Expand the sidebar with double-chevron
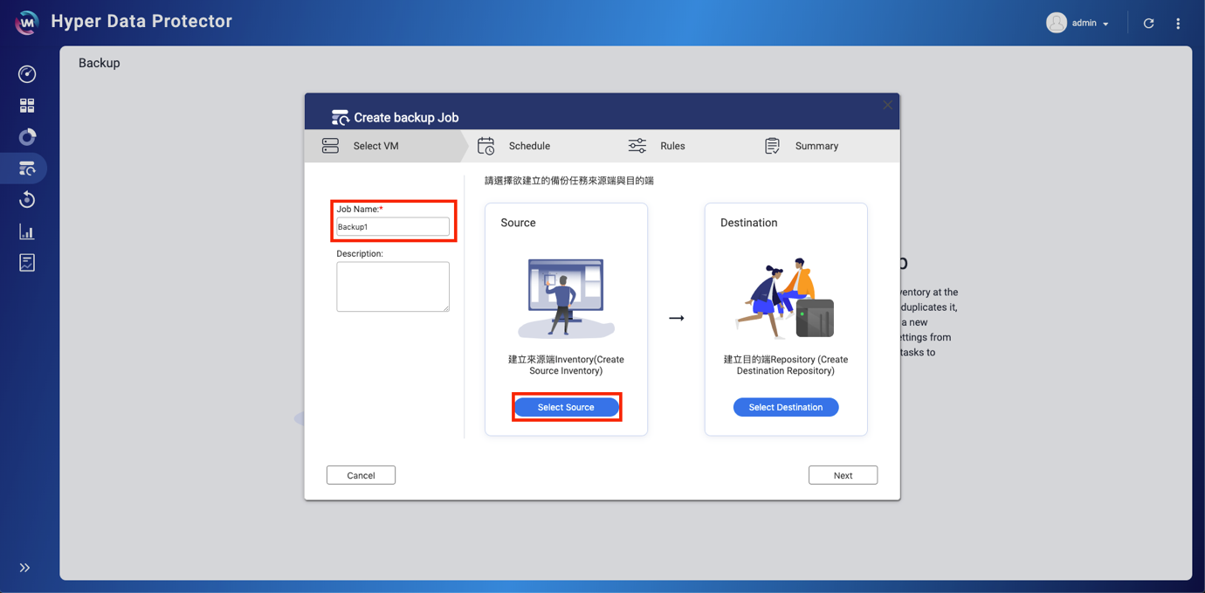This screenshot has width=1205, height=593. click(x=24, y=568)
